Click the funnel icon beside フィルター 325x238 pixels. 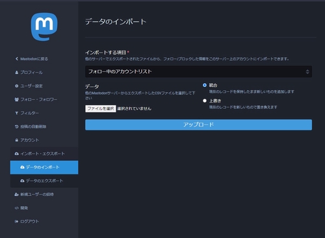tap(17, 113)
